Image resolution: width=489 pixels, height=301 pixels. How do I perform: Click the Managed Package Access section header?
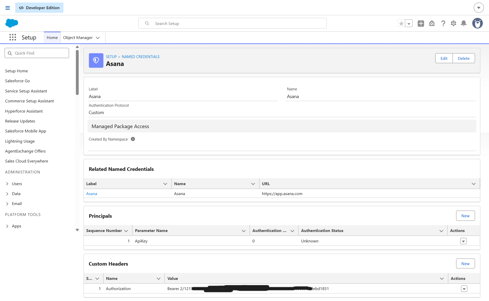[x=282, y=126]
